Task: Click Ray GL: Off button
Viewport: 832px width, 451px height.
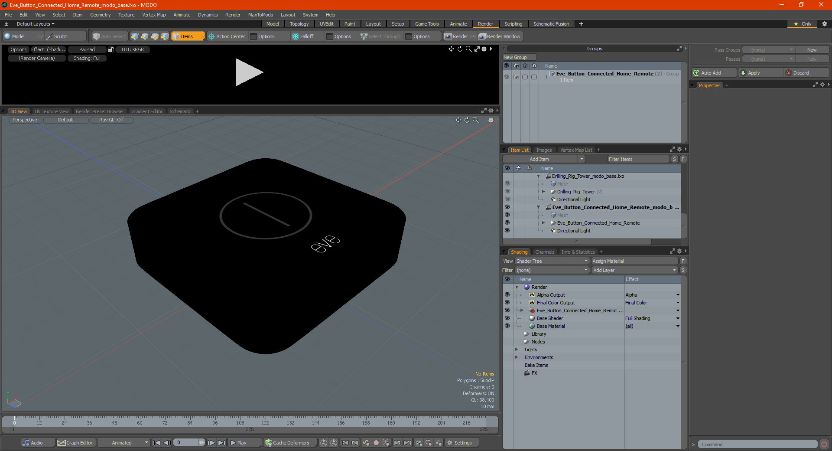Action: tap(111, 120)
